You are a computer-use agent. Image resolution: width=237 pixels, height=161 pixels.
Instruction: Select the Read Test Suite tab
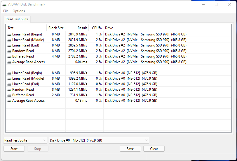pos(17,19)
